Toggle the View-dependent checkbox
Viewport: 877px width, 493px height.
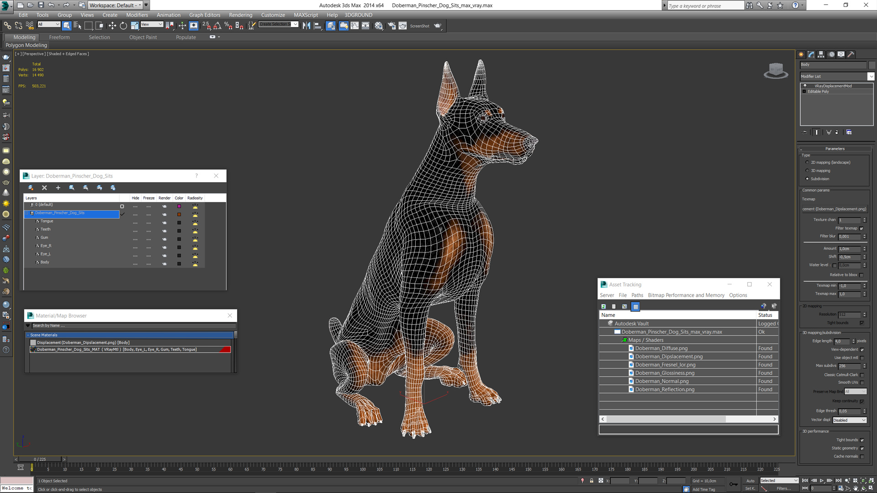click(862, 350)
